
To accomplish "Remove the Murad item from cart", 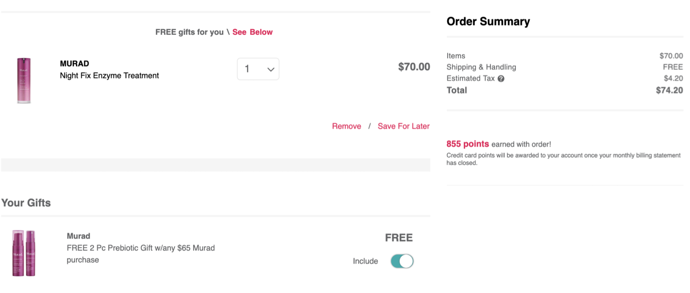I will pyautogui.click(x=346, y=126).
